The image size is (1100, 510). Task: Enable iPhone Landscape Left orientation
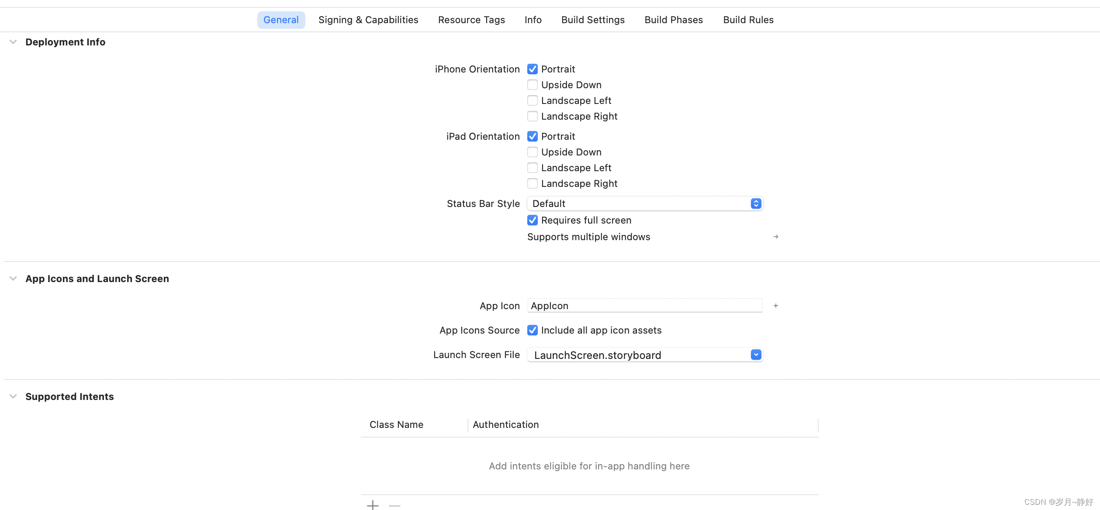532,100
